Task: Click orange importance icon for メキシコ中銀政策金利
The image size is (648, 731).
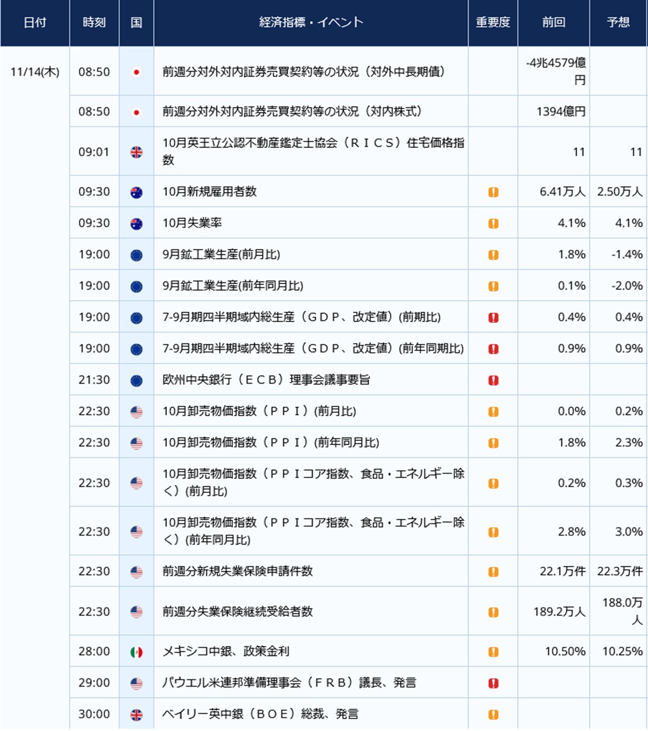Action: point(493,652)
